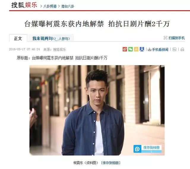Click the 搜狐娱乐 logo
Image resolution: width=190 pixels, height=169 pixels.
pyautogui.click(x=24, y=5)
